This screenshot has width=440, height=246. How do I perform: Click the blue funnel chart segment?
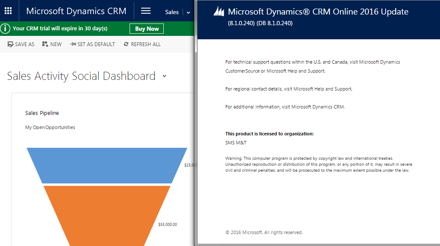(107, 165)
